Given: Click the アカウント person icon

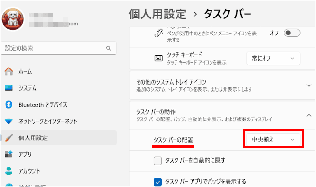Looking at the screenshot, I should coord(9,170).
